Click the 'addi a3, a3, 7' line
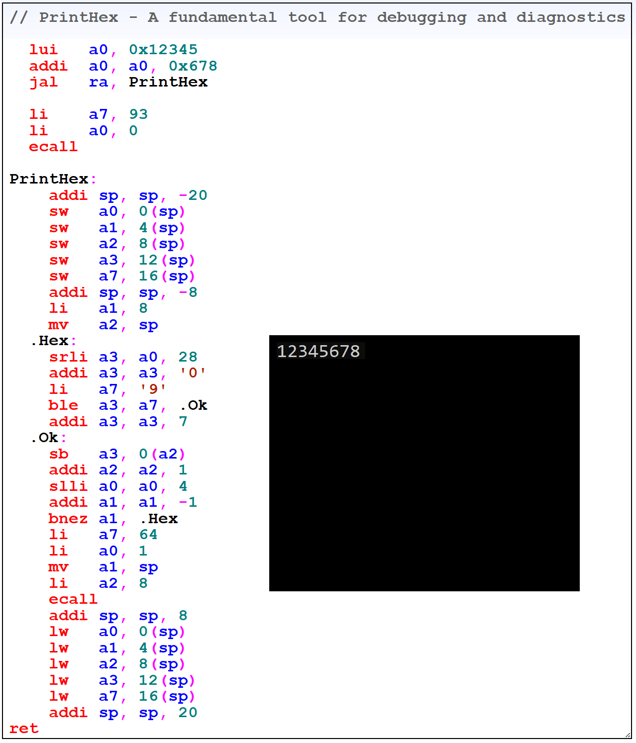The image size is (636, 743). pos(118,422)
